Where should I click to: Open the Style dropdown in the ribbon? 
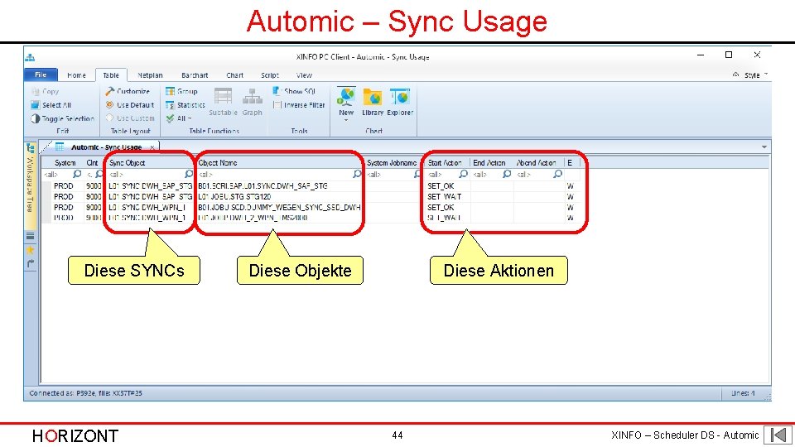(x=755, y=75)
